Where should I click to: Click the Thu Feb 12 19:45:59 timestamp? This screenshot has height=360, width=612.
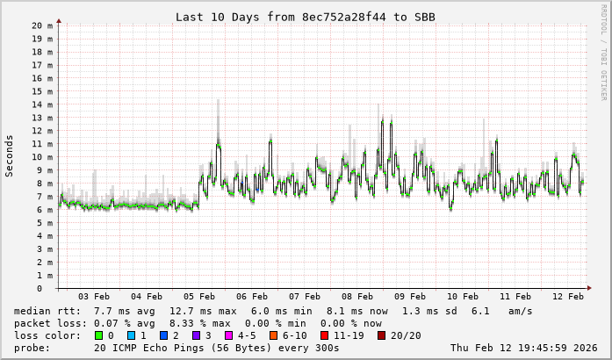[525, 348]
